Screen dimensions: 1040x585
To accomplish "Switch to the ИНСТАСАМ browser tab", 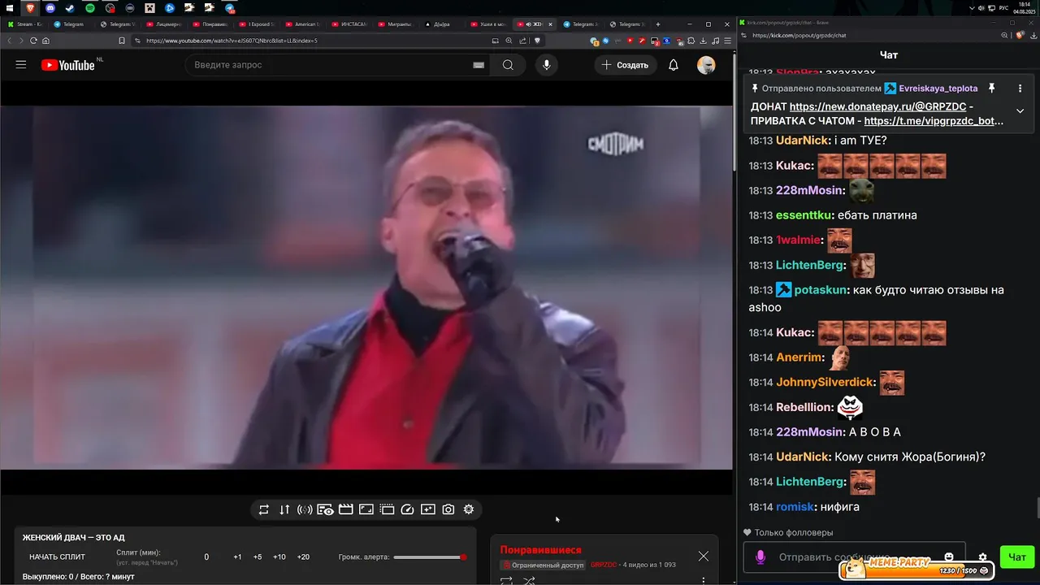I will (x=348, y=24).
